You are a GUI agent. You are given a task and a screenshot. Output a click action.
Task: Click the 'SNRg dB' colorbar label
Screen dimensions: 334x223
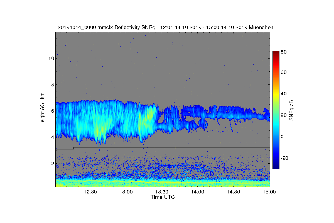(291, 110)
